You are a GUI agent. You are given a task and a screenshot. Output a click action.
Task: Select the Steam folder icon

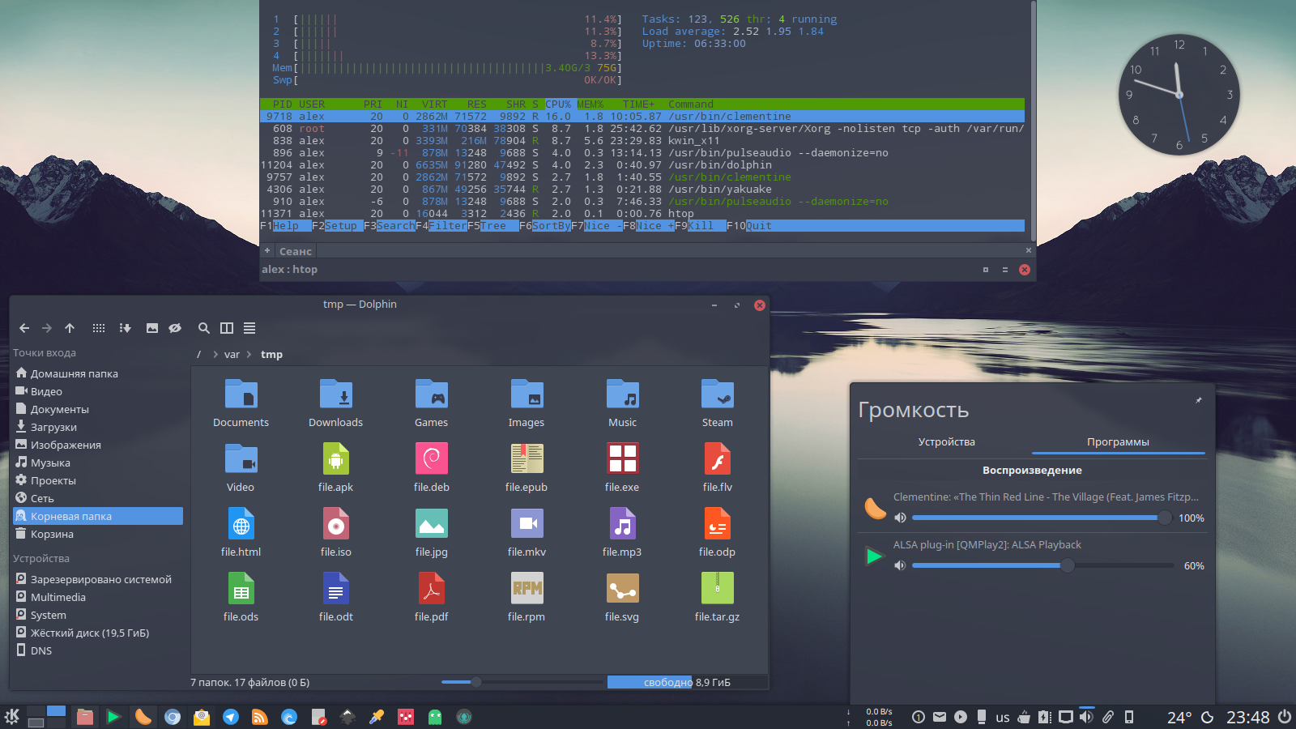click(718, 394)
